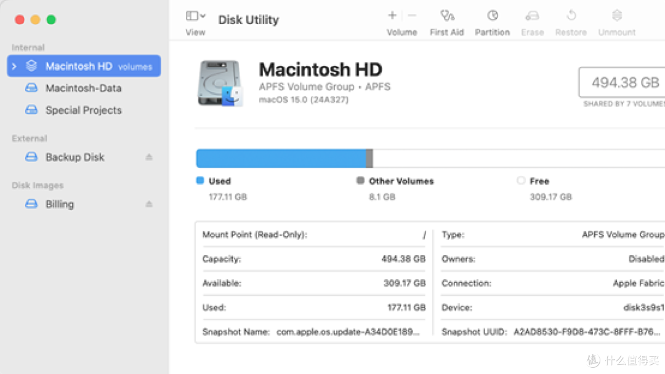Click the Volume toolbar label
665x374 pixels.
pyautogui.click(x=401, y=32)
